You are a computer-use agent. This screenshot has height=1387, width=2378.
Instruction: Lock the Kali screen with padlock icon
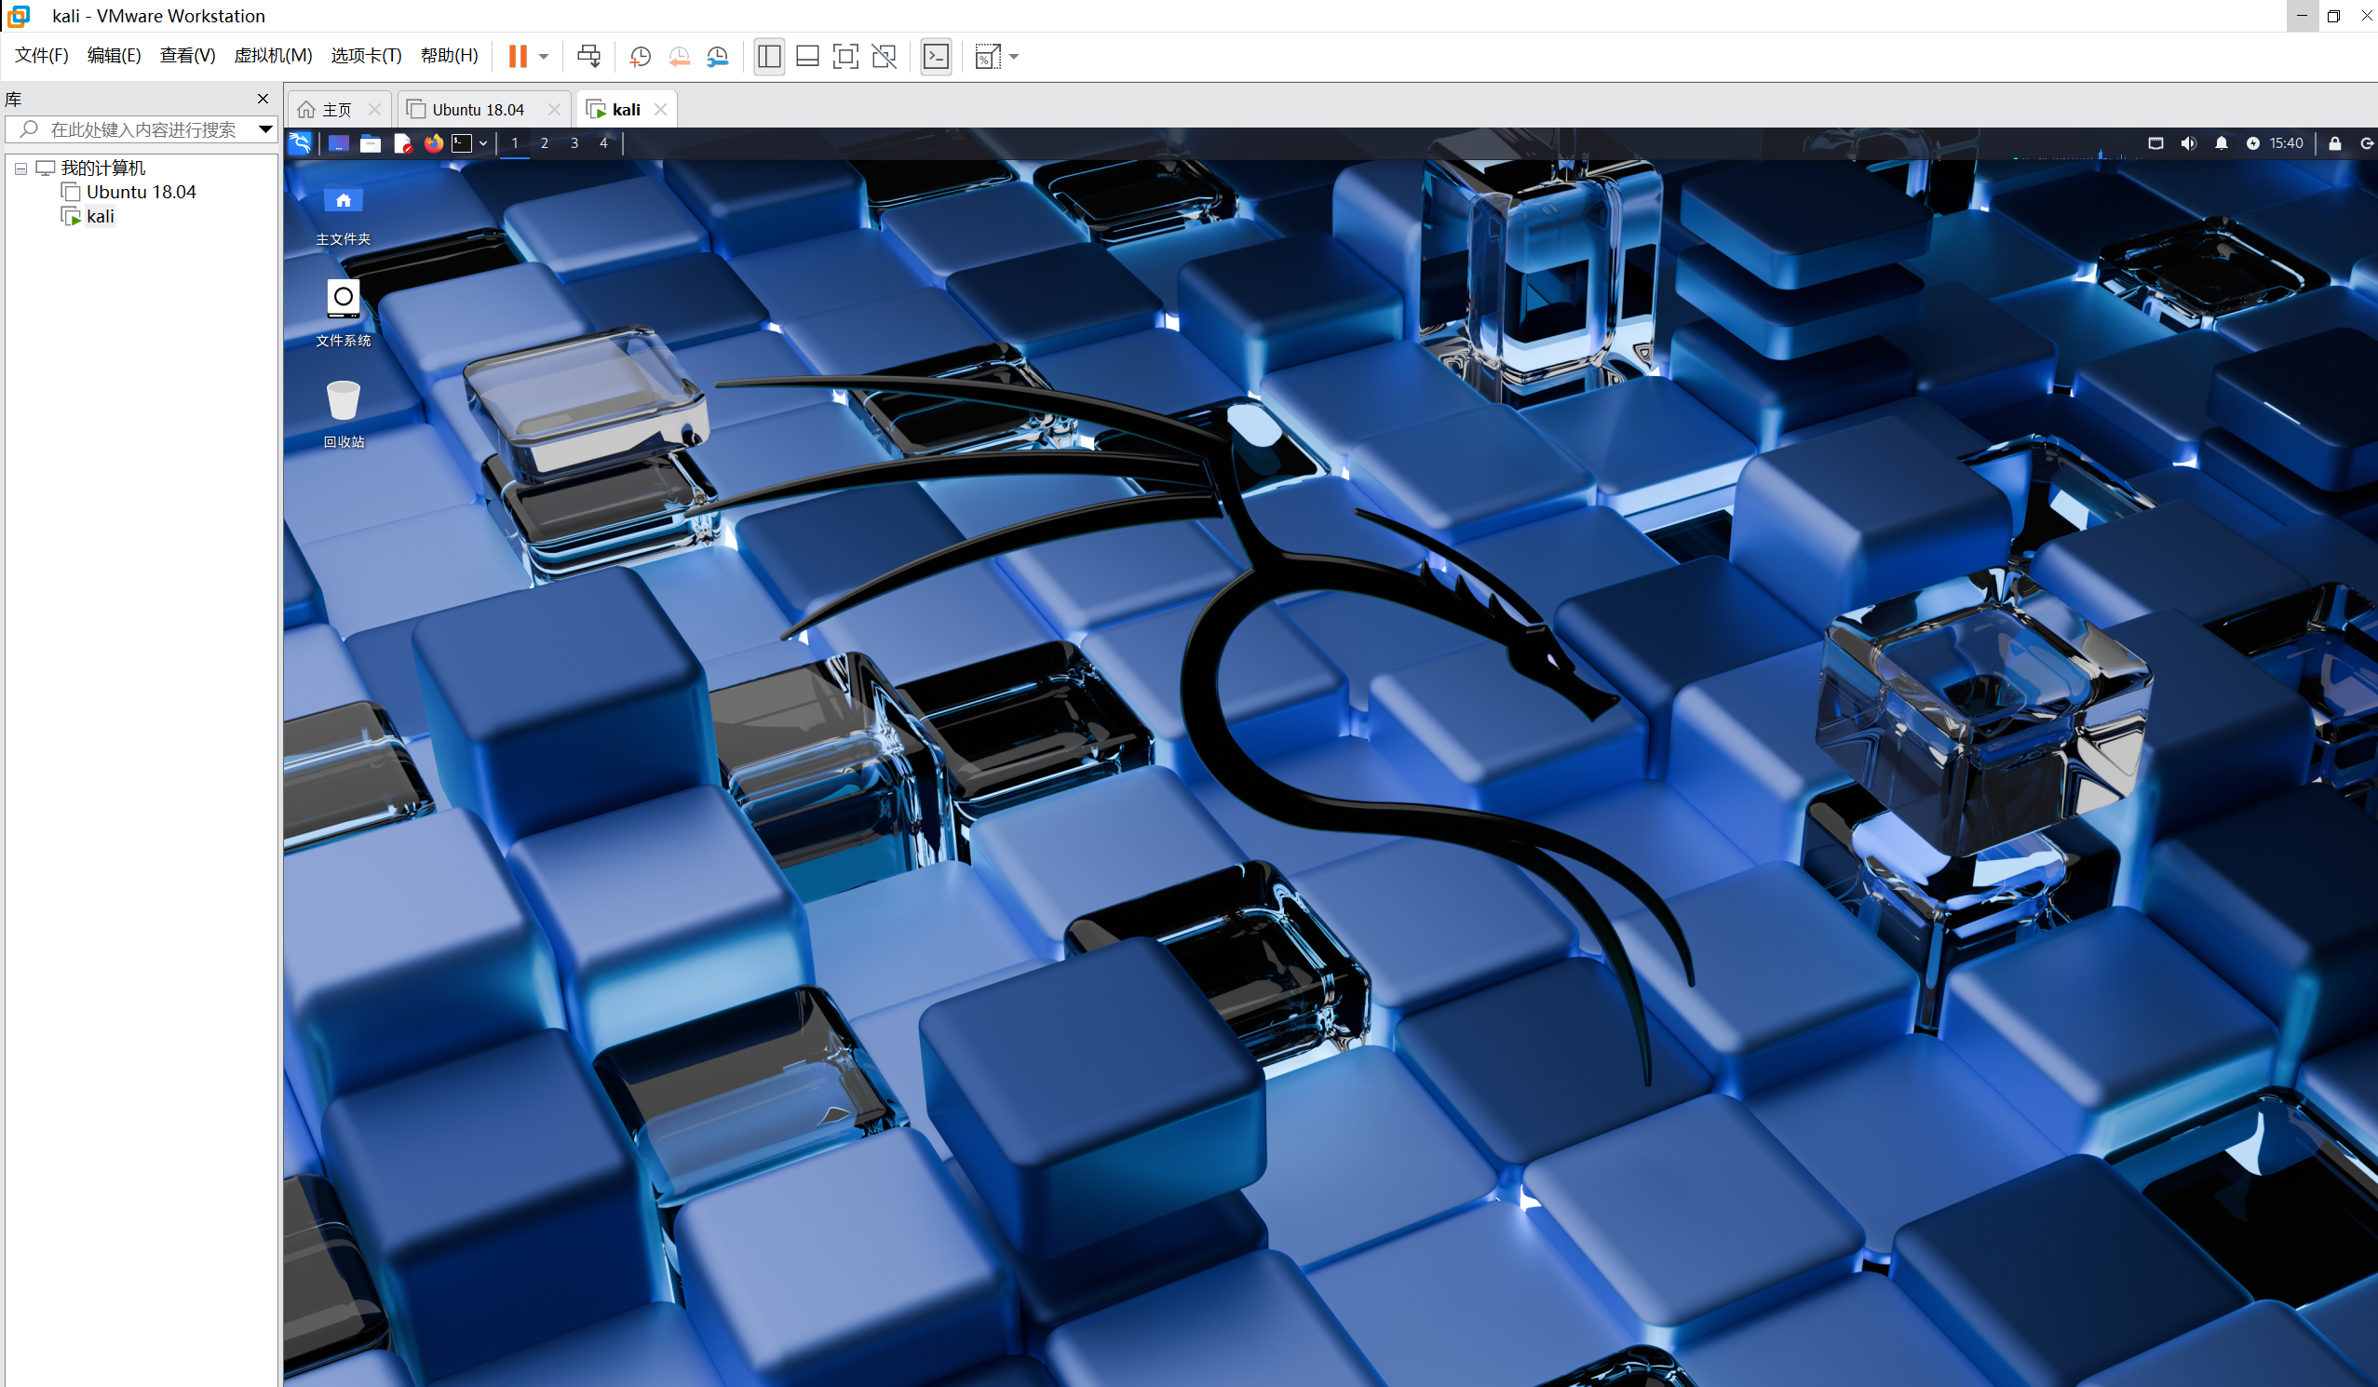tap(2334, 143)
